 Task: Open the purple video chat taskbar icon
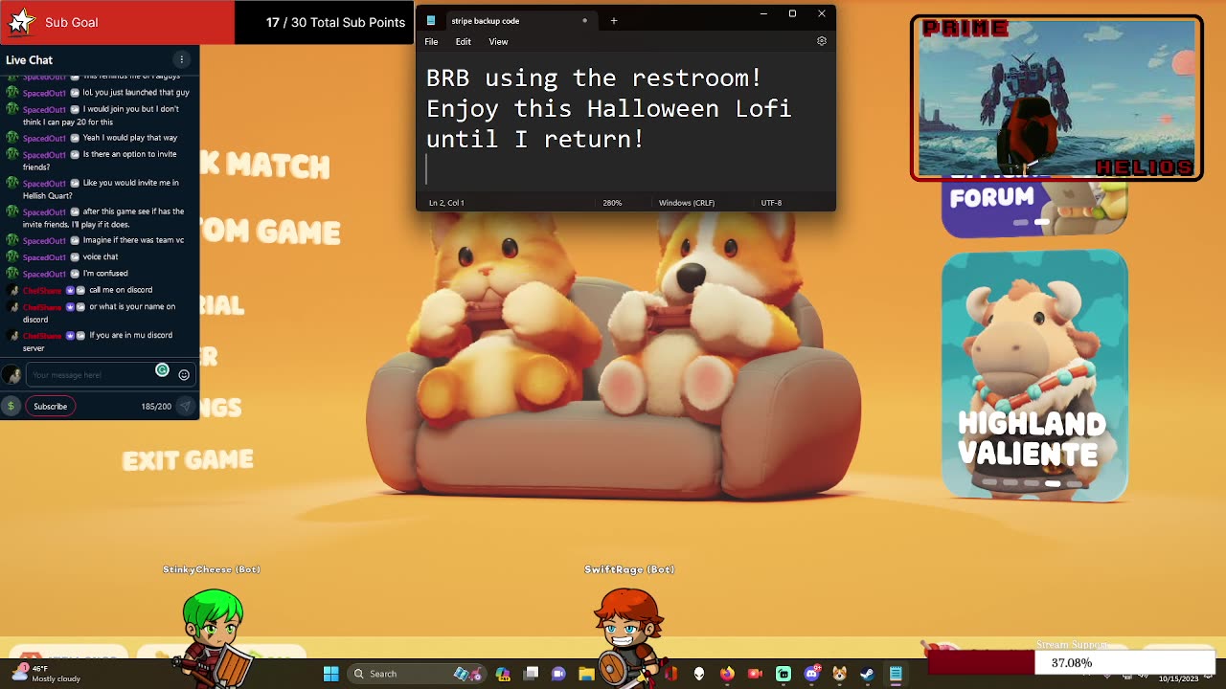pyautogui.click(x=558, y=674)
